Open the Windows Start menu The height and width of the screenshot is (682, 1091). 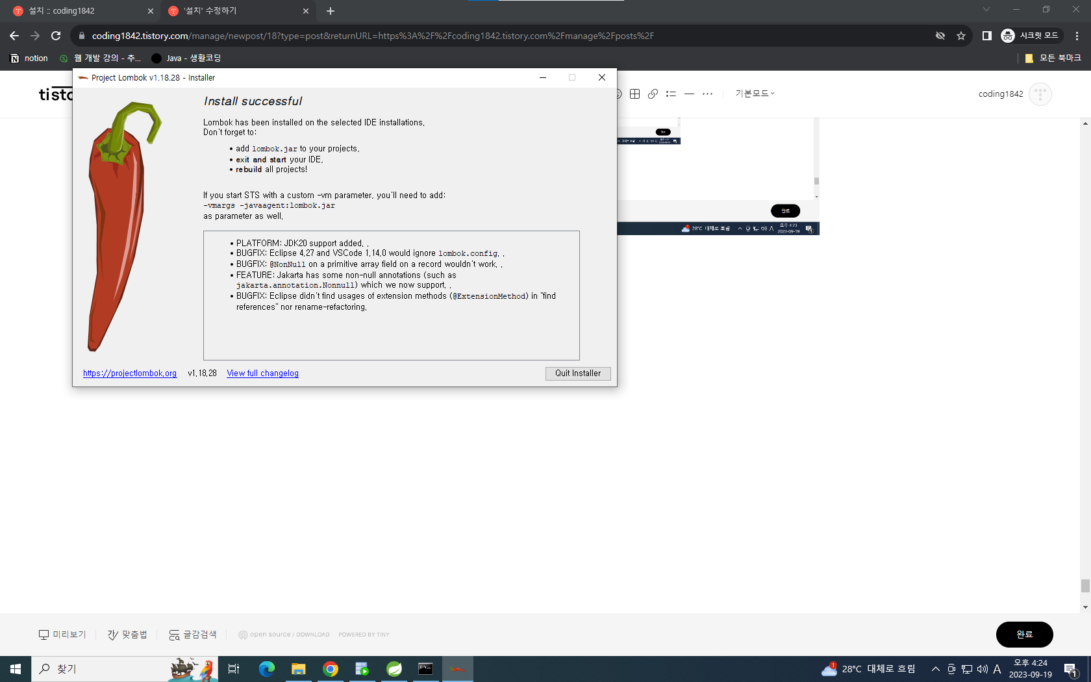tap(16, 669)
